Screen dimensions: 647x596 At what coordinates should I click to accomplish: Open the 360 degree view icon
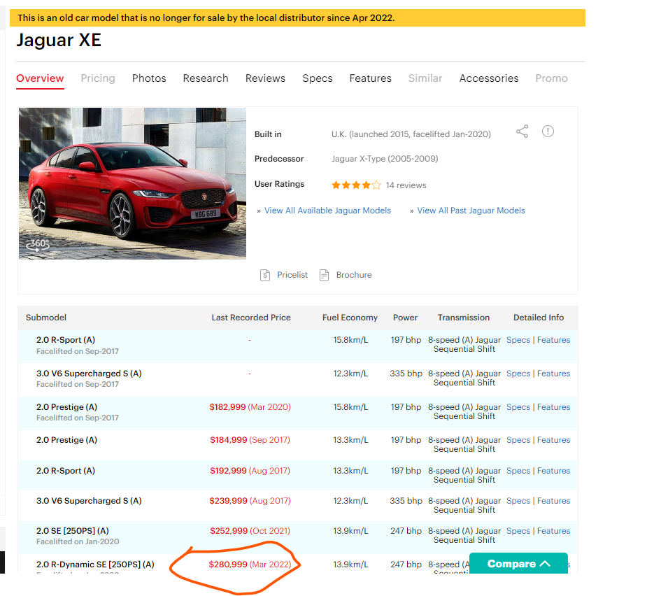click(x=38, y=244)
